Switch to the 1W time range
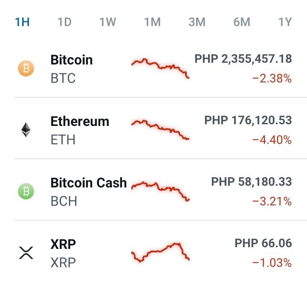307x295 pixels. 108,22
